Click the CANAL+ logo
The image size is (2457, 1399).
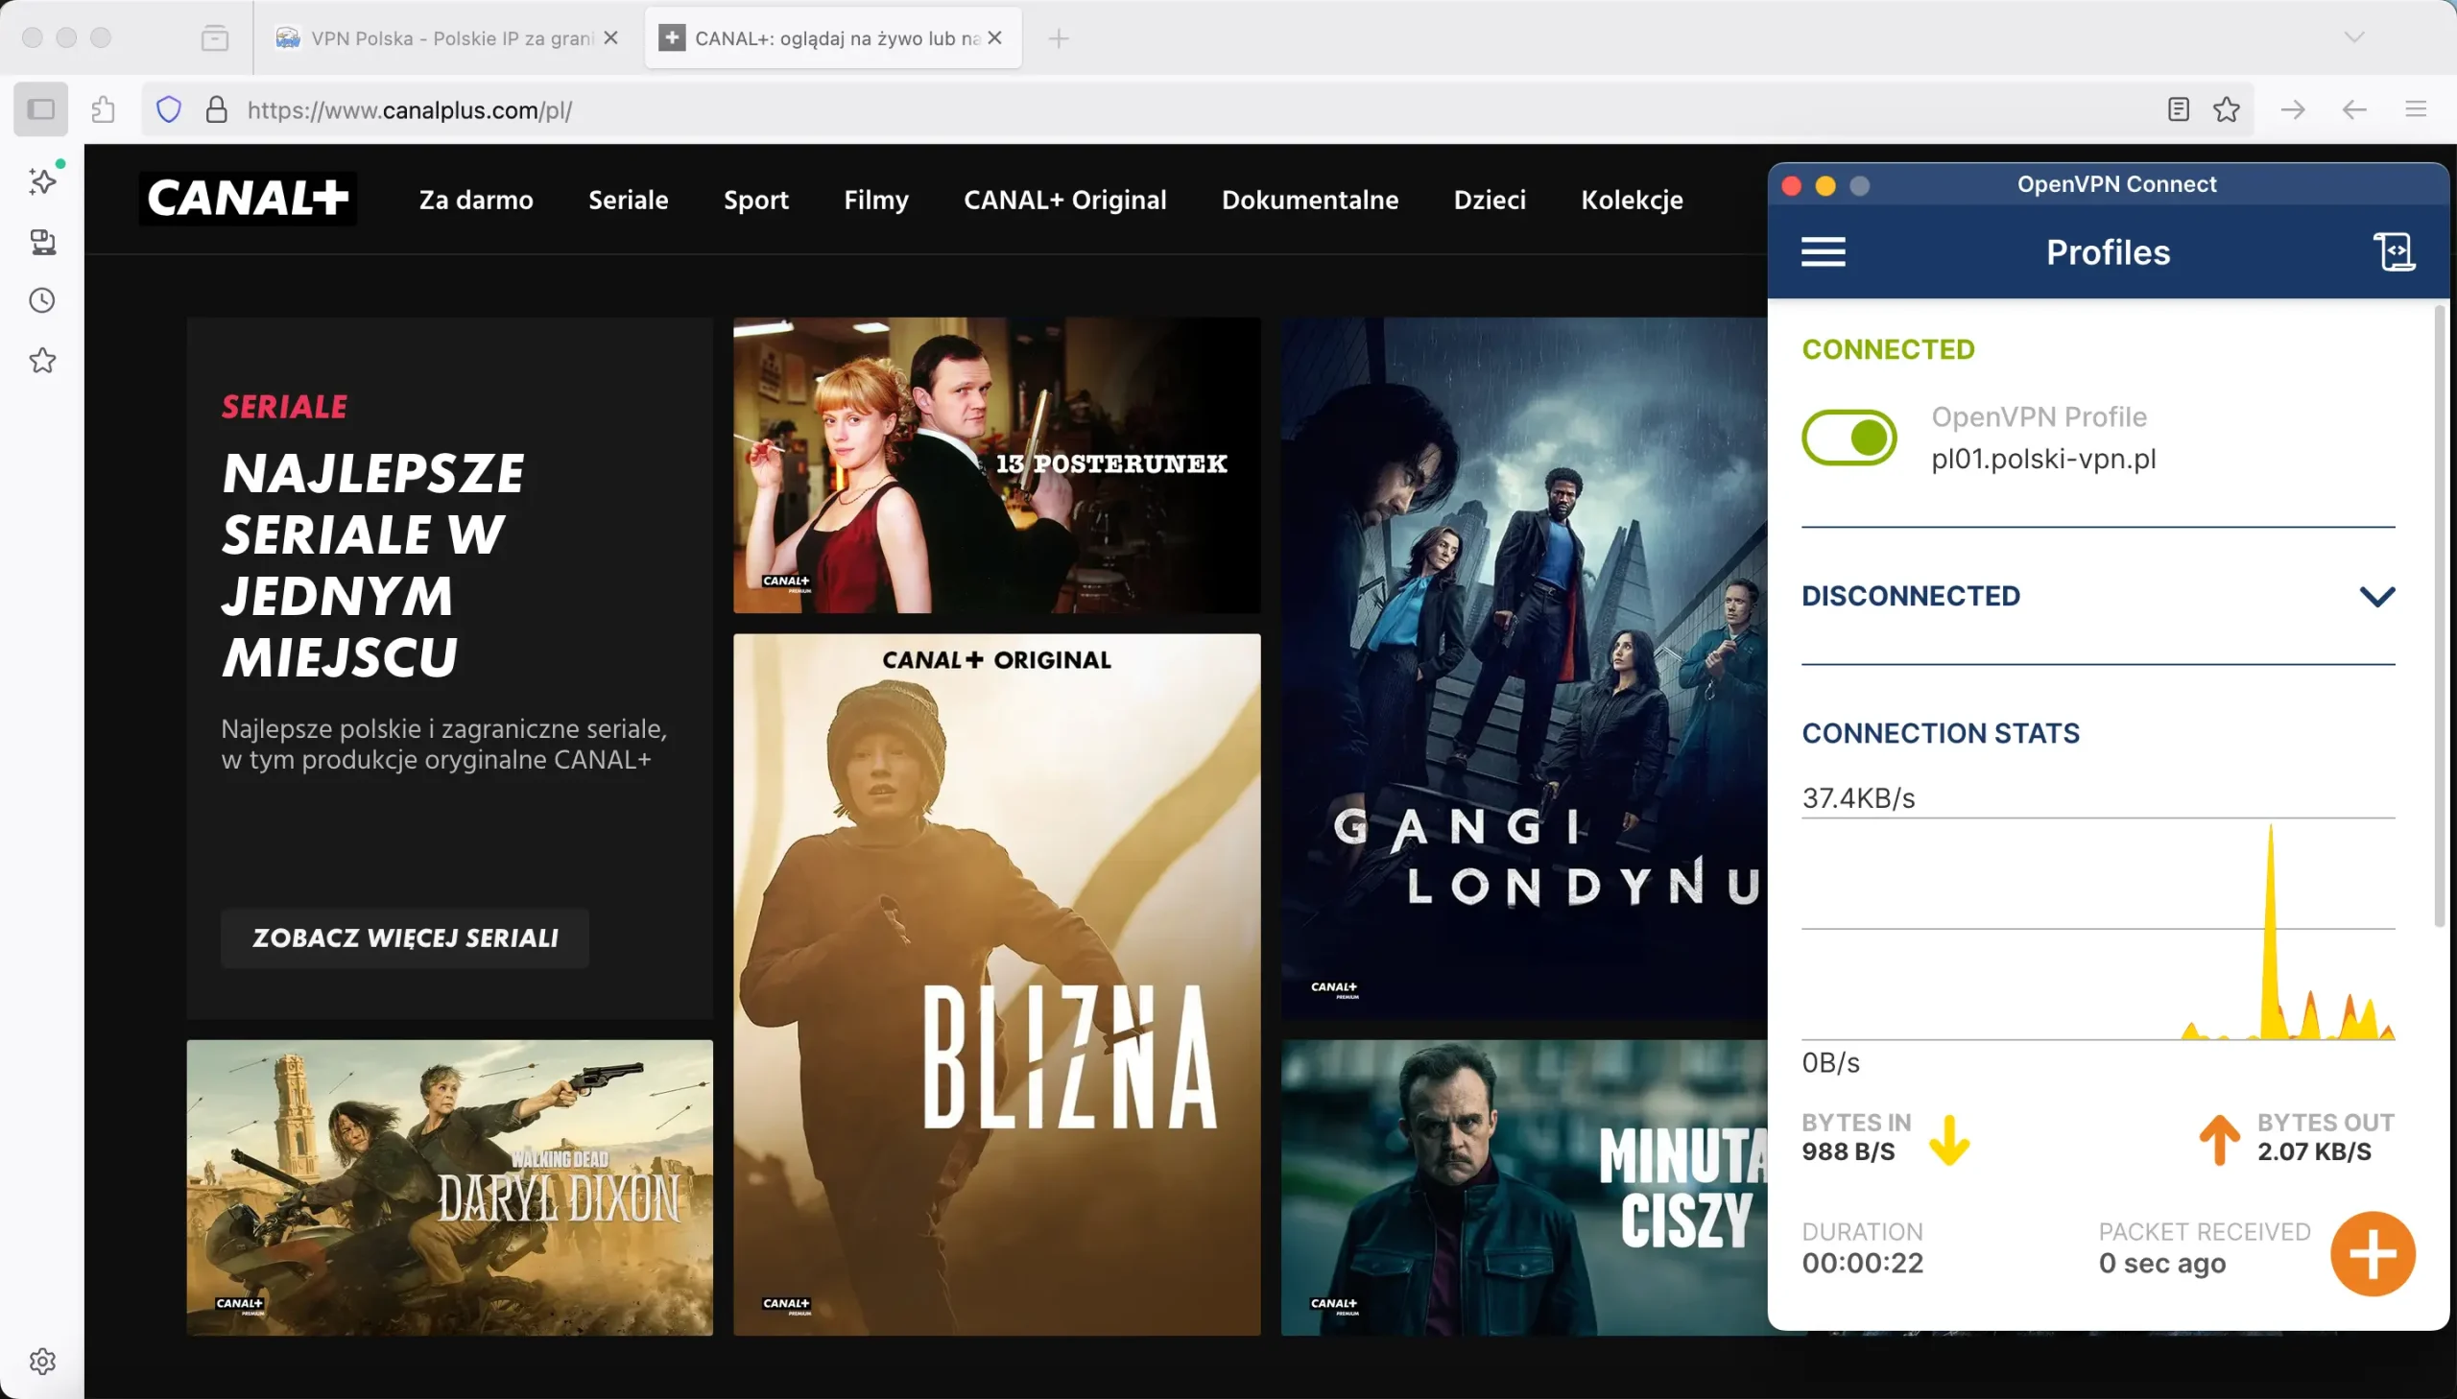coord(247,198)
